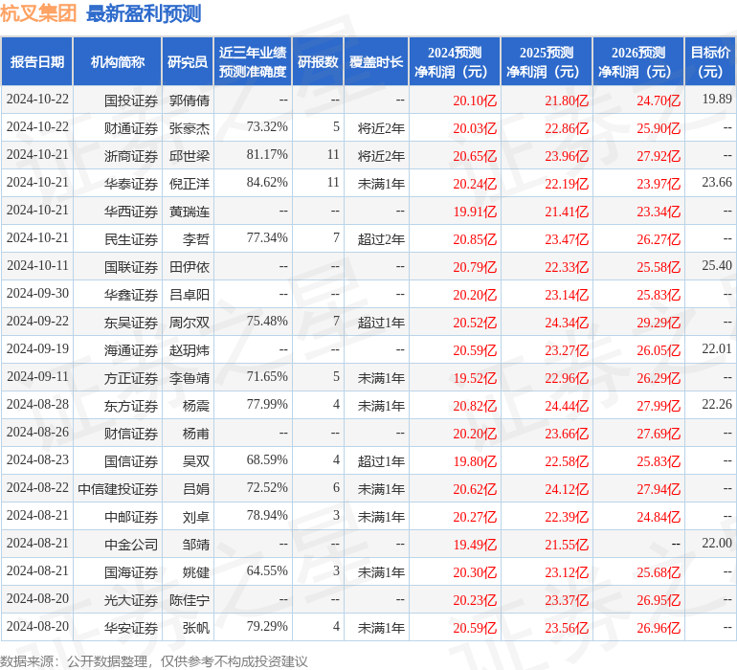Click accuracy value 64.55%

pyautogui.click(x=267, y=570)
